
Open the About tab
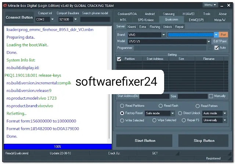223,14
